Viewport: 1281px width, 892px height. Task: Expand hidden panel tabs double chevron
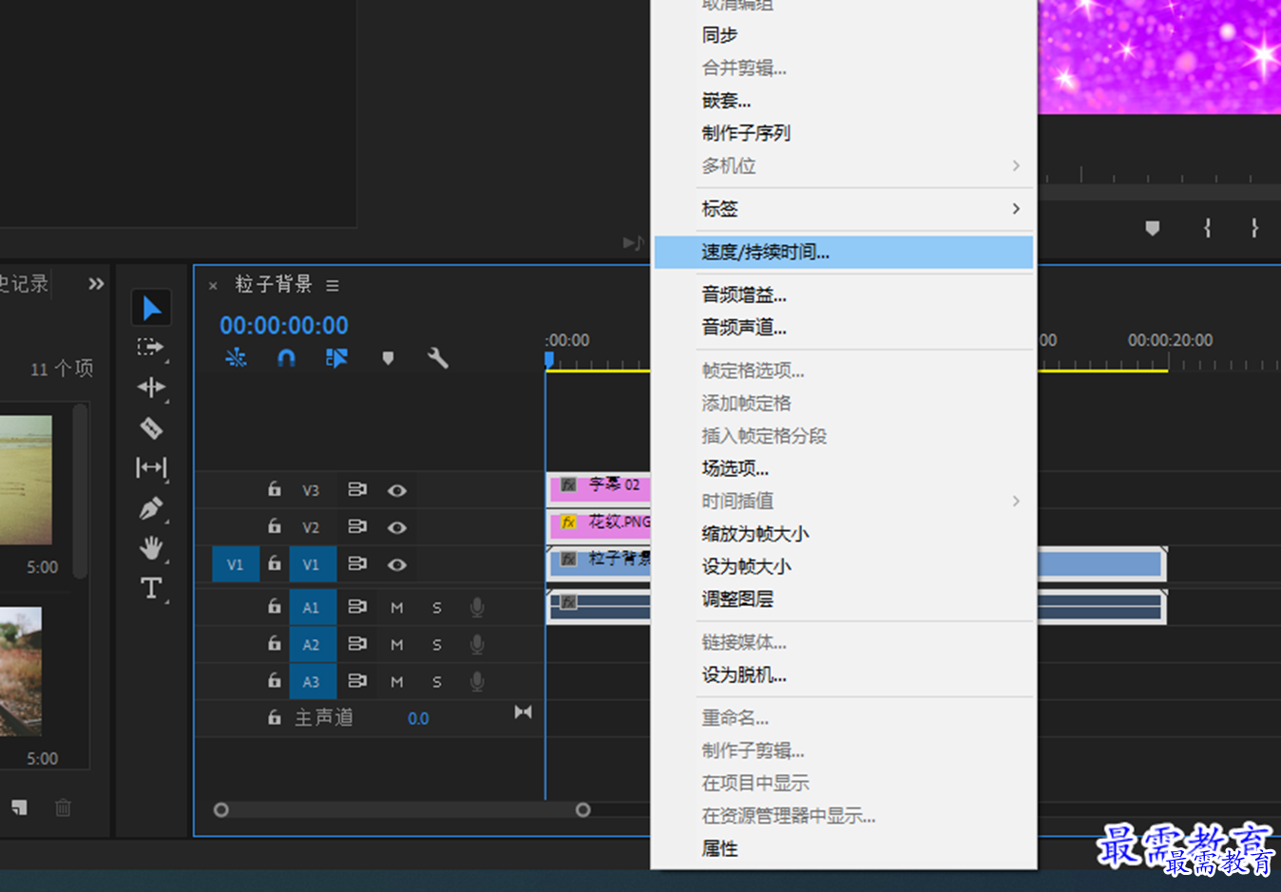pyautogui.click(x=96, y=283)
